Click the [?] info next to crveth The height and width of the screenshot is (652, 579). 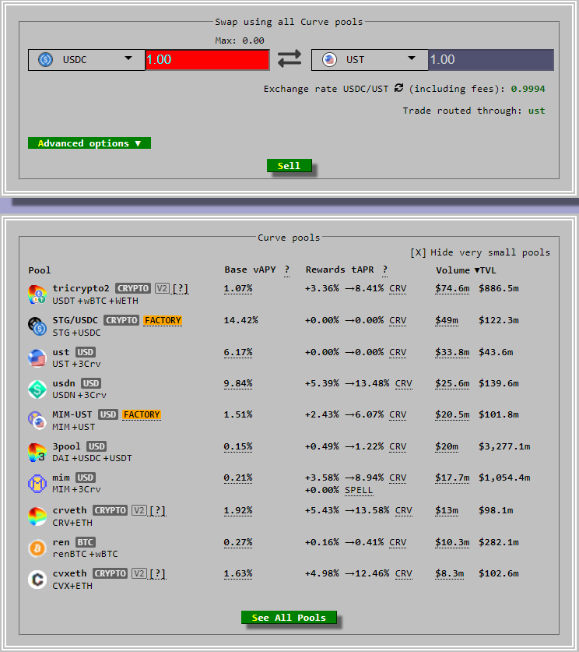pyautogui.click(x=157, y=511)
